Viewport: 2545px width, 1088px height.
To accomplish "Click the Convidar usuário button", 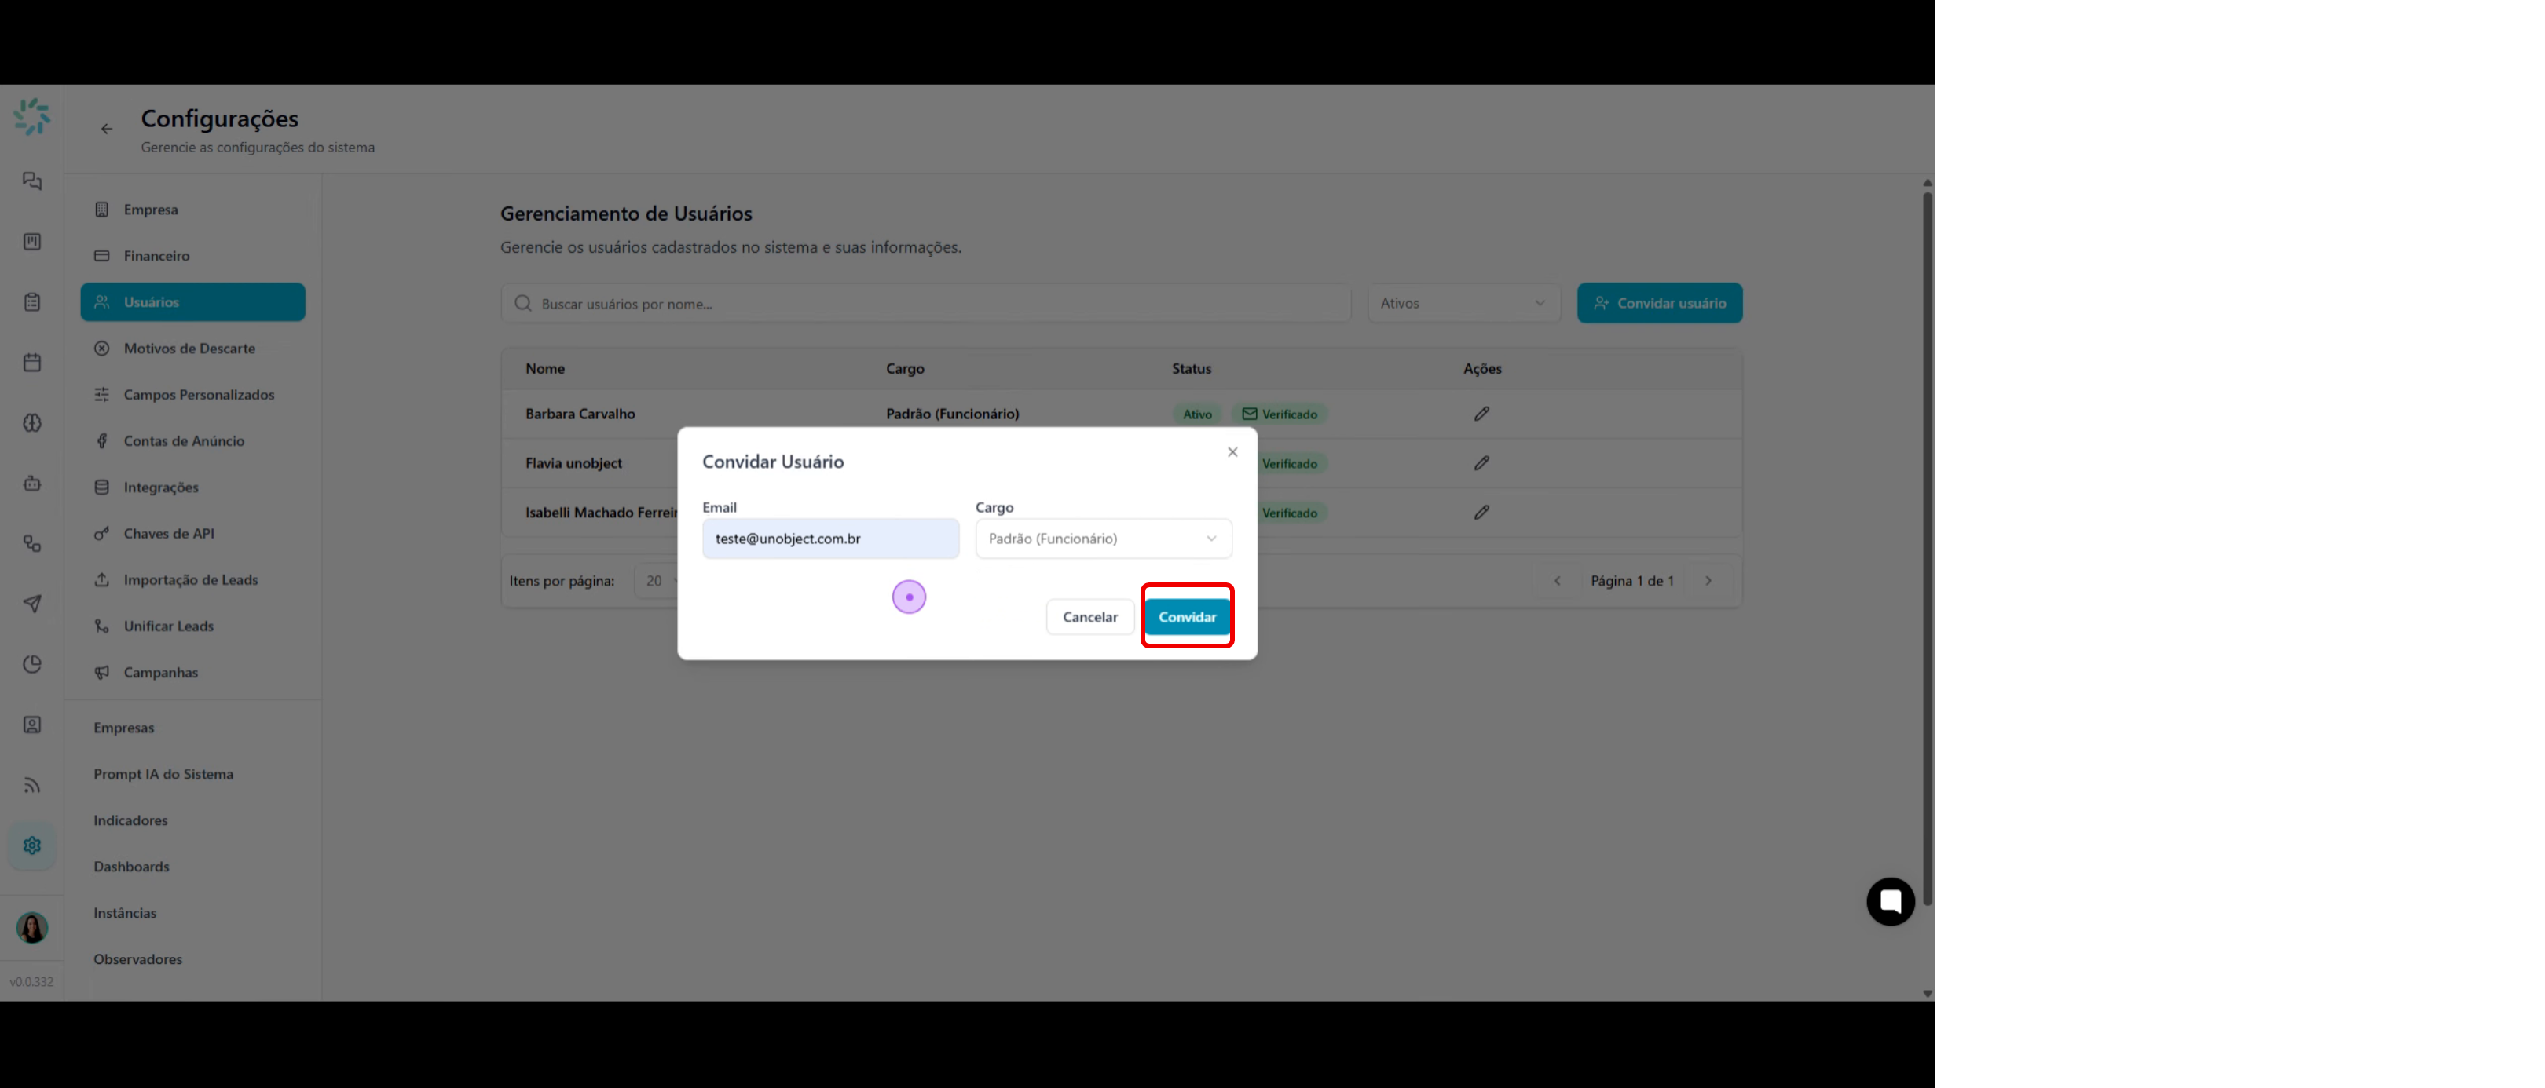I will tap(1659, 302).
